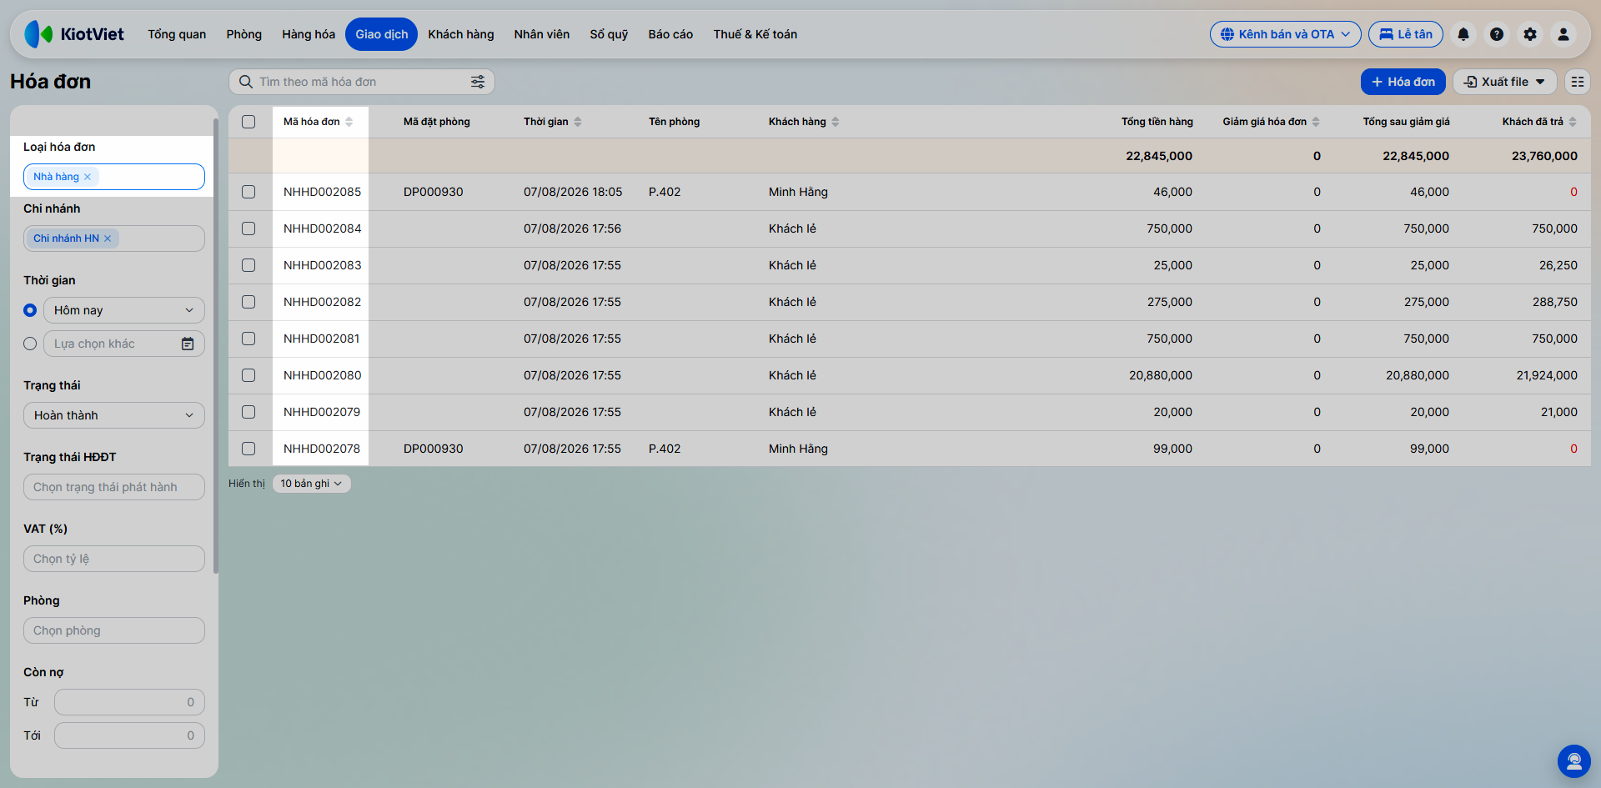The width and height of the screenshot is (1601, 788).
Task: Click the Chi nhánh branch selector field
Action: 114,238
